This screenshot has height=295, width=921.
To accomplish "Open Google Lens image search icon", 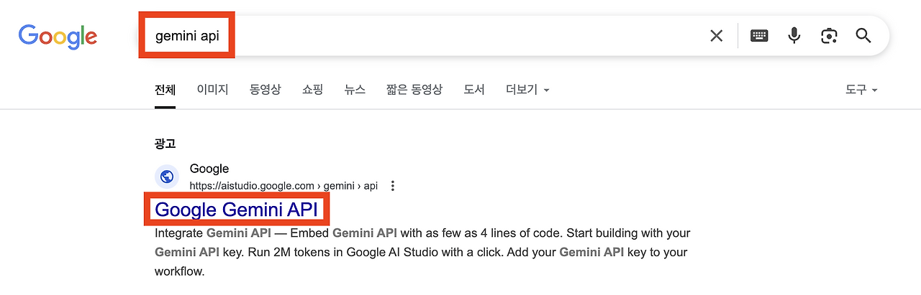I will (x=829, y=36).
